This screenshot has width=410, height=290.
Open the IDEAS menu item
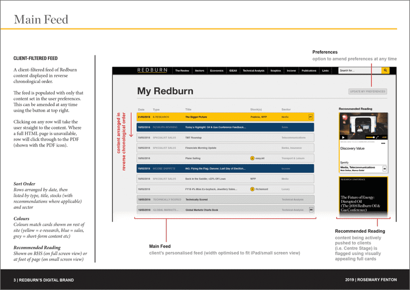coord(233,71)
